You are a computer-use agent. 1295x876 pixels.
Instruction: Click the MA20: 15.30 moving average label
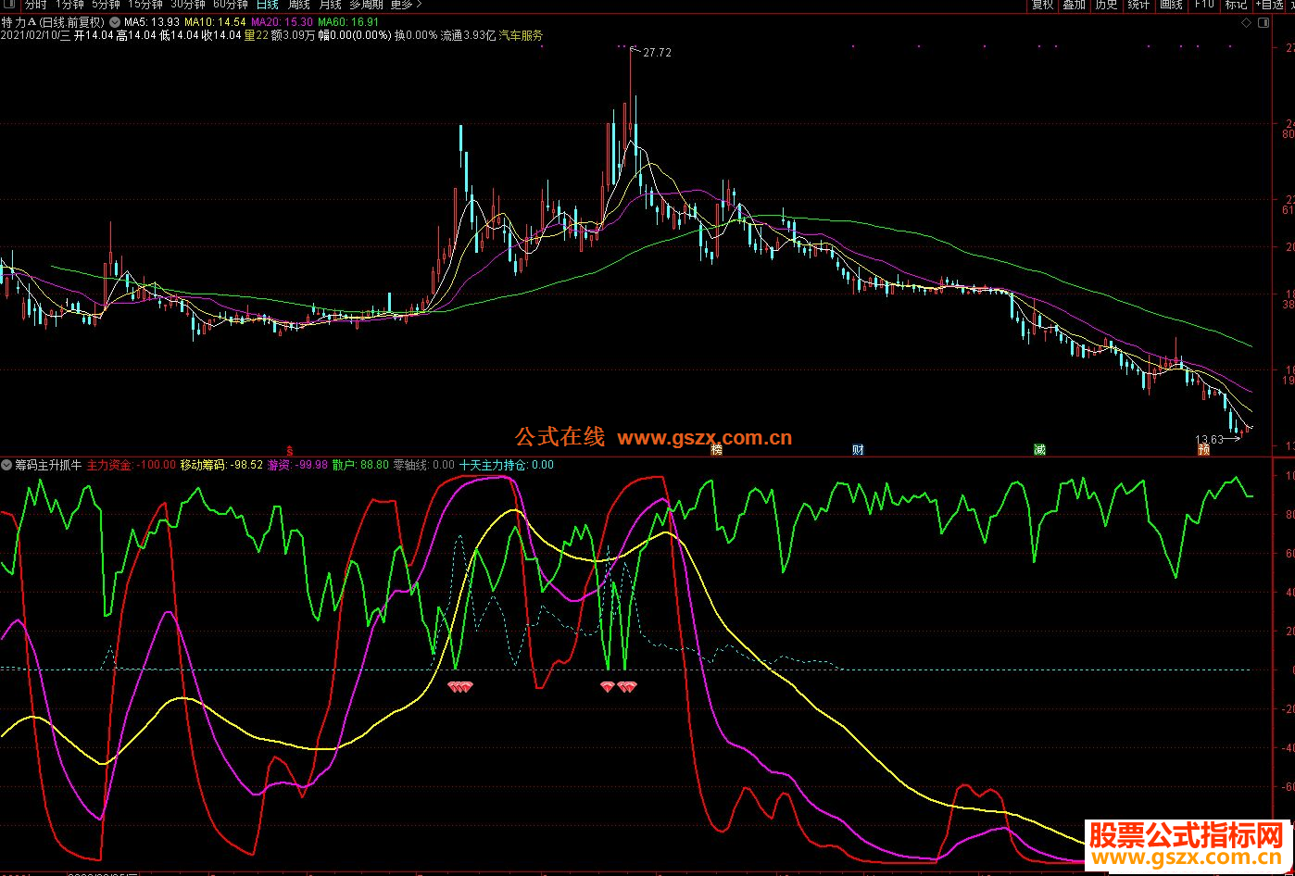tap(282, 21)
